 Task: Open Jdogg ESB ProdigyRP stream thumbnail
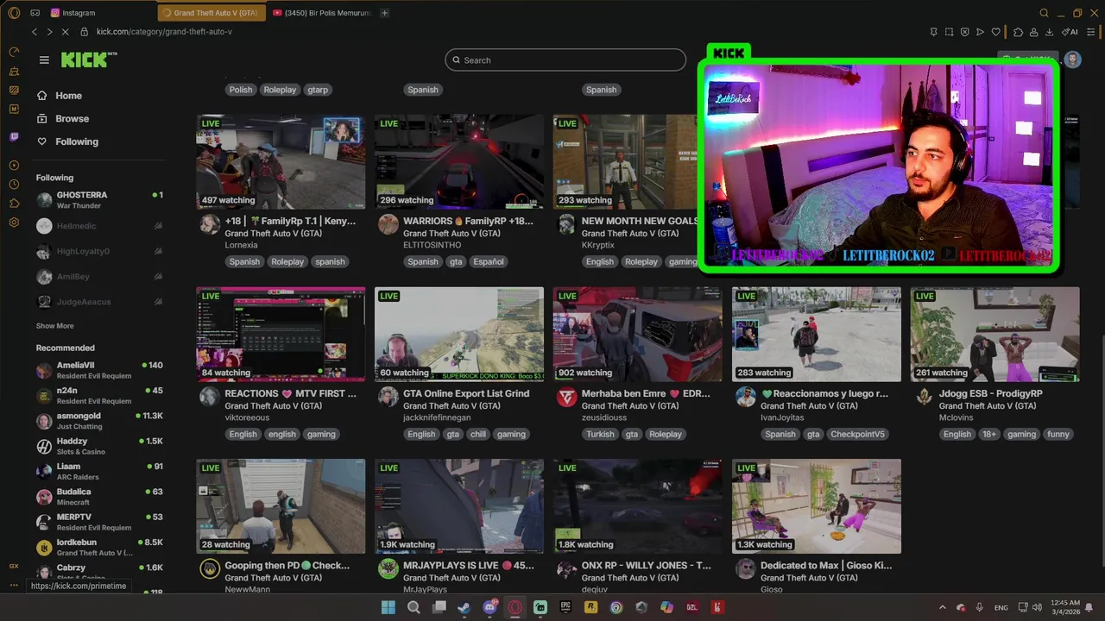click(x=994, y=335)
